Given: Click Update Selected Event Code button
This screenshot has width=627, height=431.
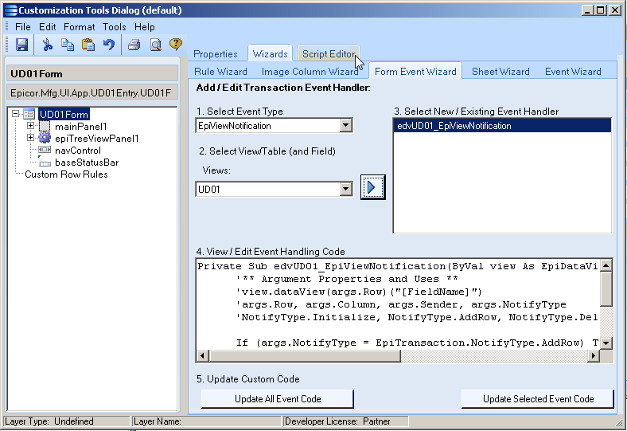Looking at the screenshot, I should pyautogui.click(x=538, y=399).
